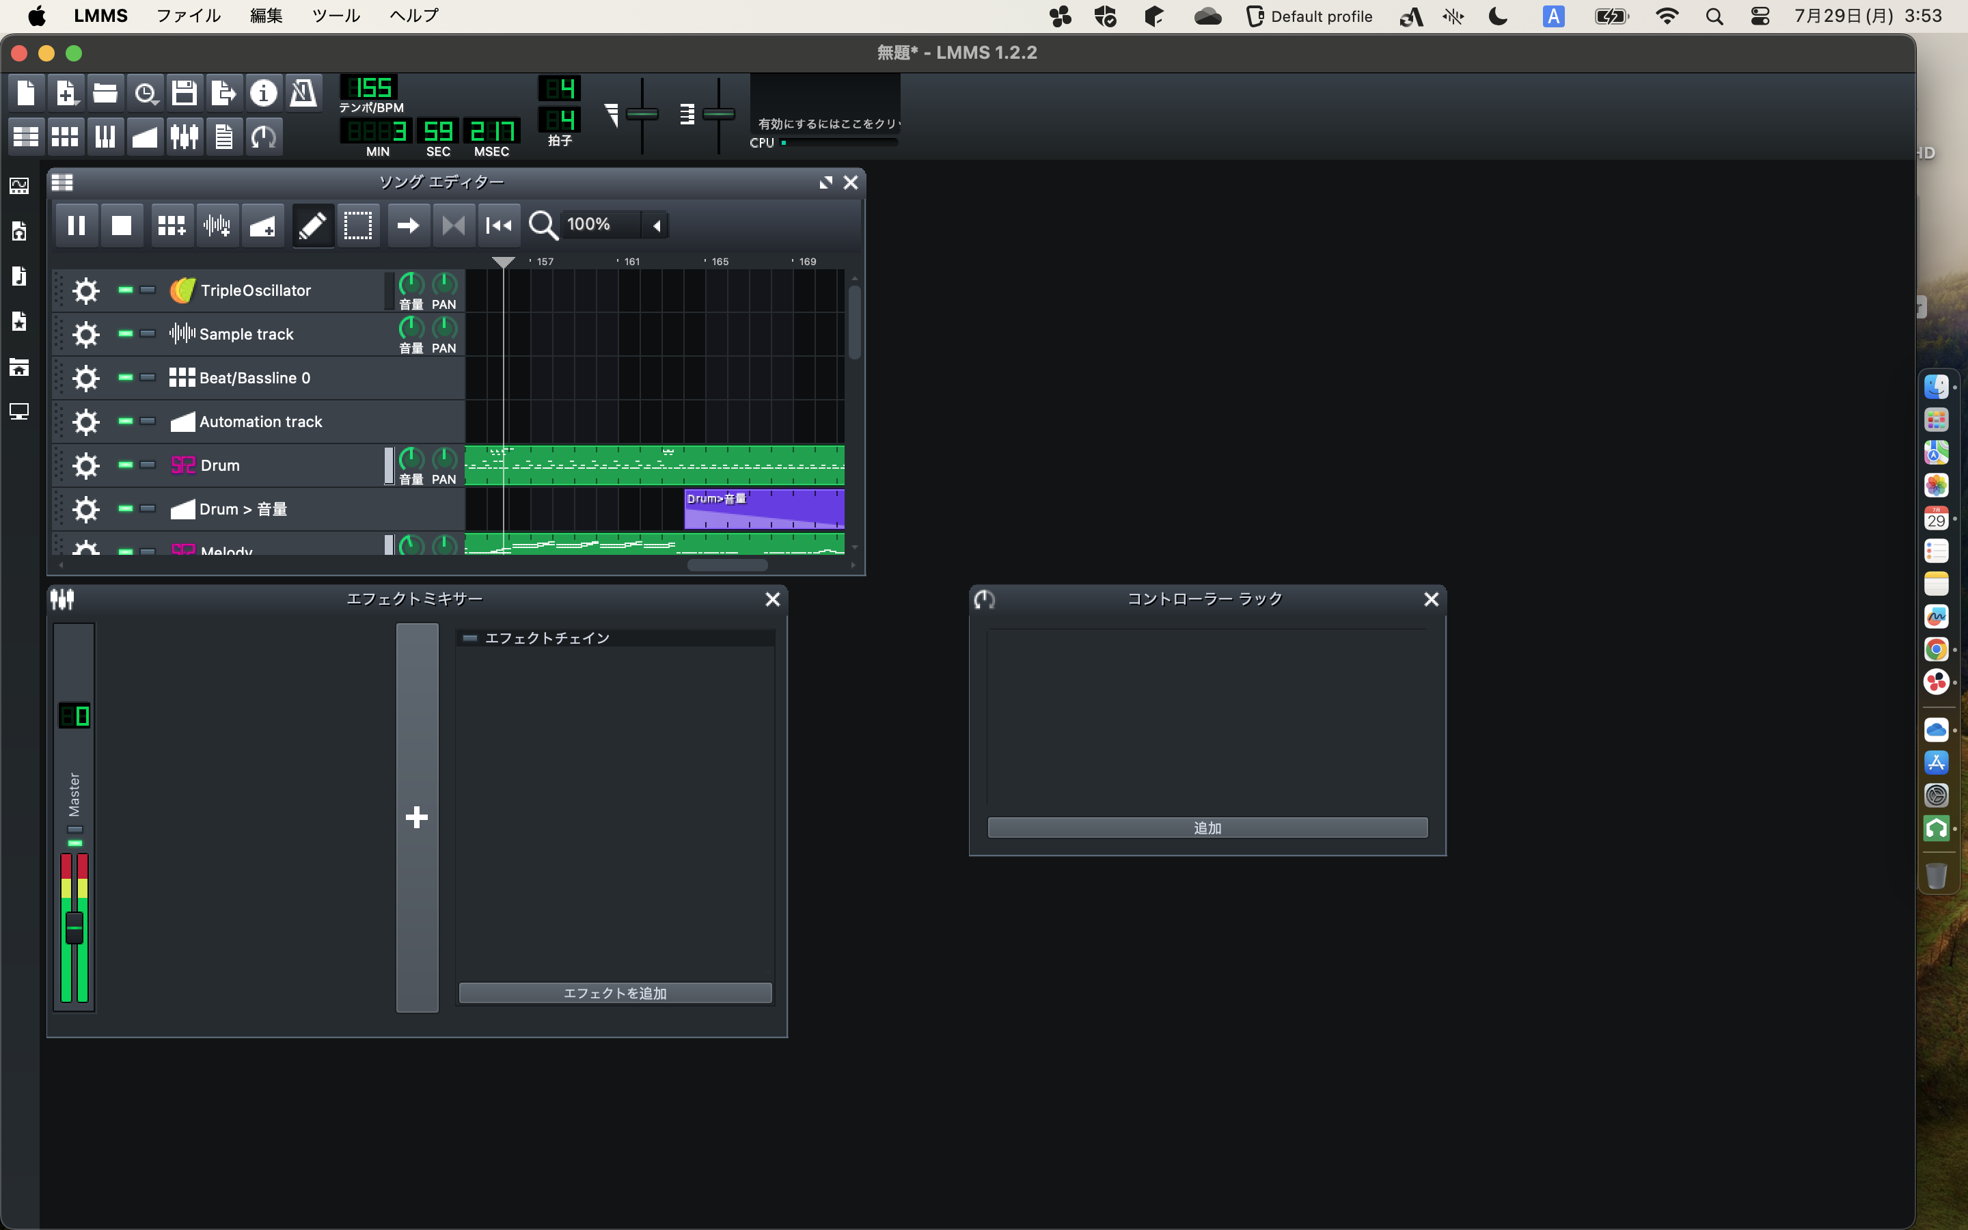The image size is (1968, 1230).
Task: Select edit mode selection tool
Action: (358, 225)
